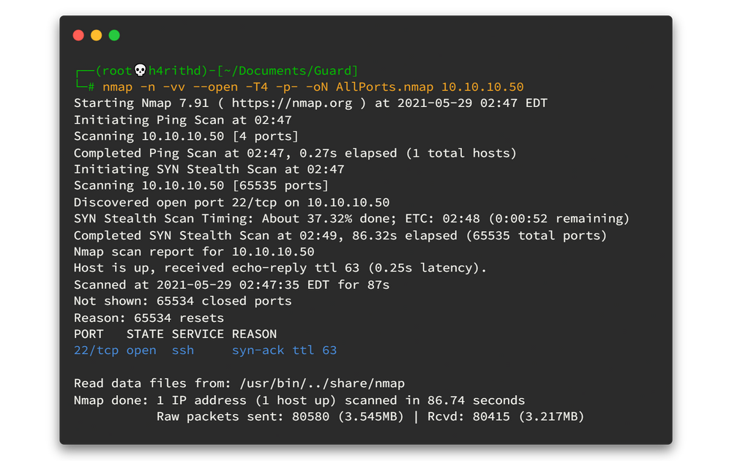Click the Raw packets sent summary line
The image size is (732, 461).
click(370, 416)
